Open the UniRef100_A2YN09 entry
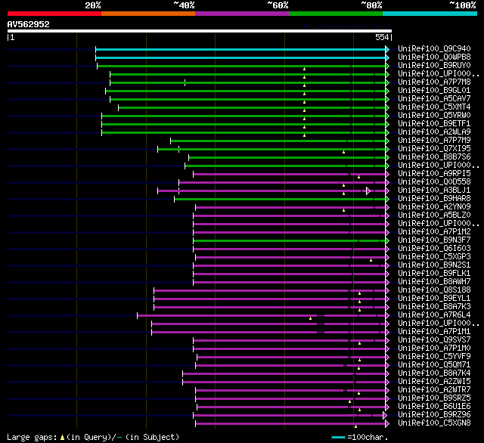This screenshot has height=443, width=484. click(x=434, y=207)
